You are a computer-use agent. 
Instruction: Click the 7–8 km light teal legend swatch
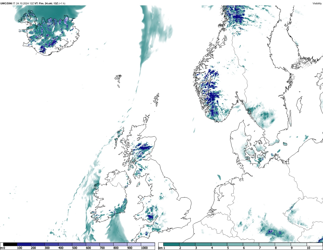click(267, 244)
